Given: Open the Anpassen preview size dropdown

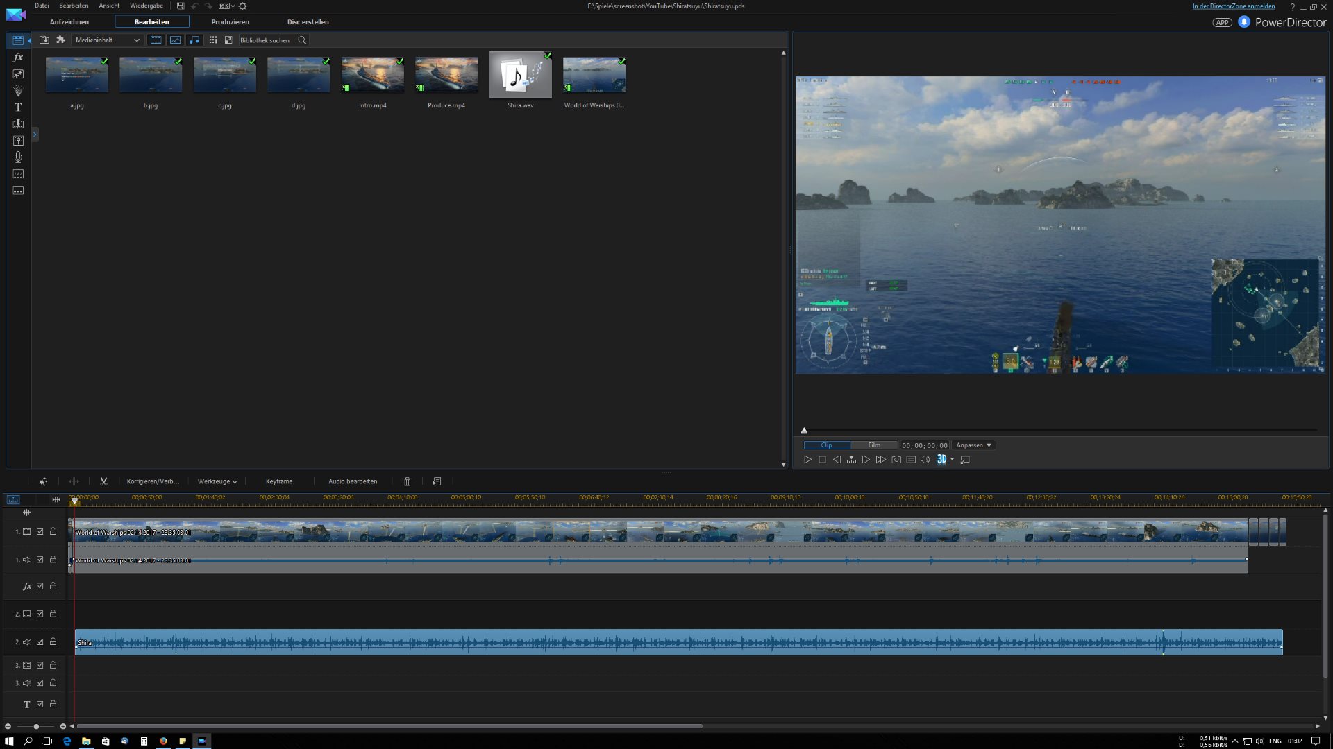Looking at the screenshot, I should 973,445.
